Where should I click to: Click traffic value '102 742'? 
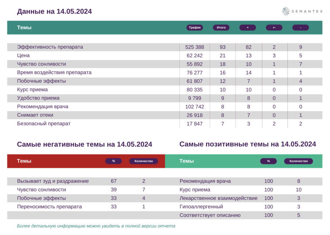coord(195,107)
